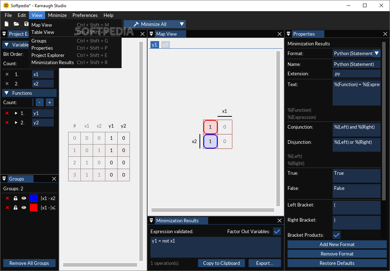Toggle the Bracket Products checkbox
390x271 pixels.
tap(337, 235)
